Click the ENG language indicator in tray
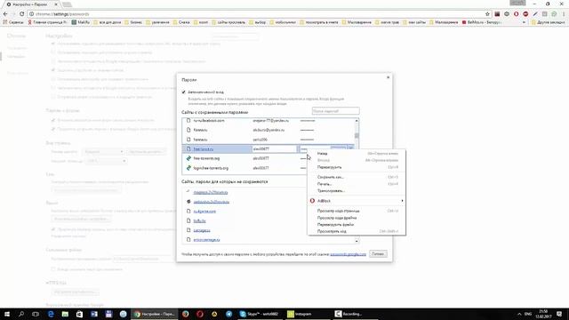 [x=528, y=314]
